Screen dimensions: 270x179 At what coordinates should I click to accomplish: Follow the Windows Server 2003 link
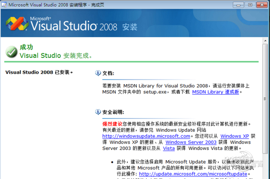[191, 142]
